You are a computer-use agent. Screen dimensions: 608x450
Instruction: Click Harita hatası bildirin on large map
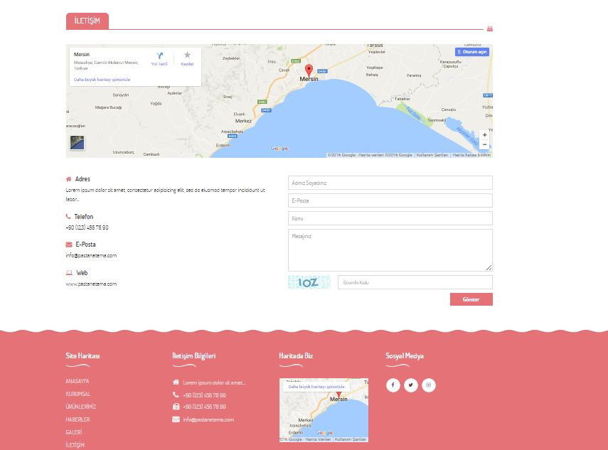[471, 155]
